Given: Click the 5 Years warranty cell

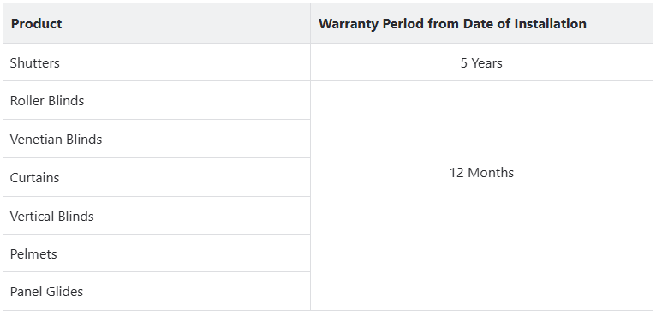Looking at the screenshot, I should (x=481, y=62).
